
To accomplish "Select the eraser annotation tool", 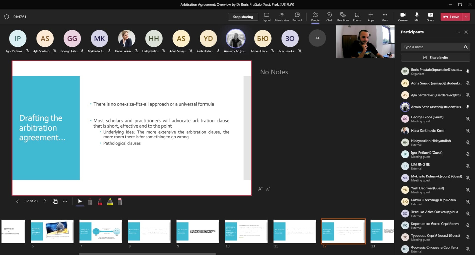I will pos(120,201).
